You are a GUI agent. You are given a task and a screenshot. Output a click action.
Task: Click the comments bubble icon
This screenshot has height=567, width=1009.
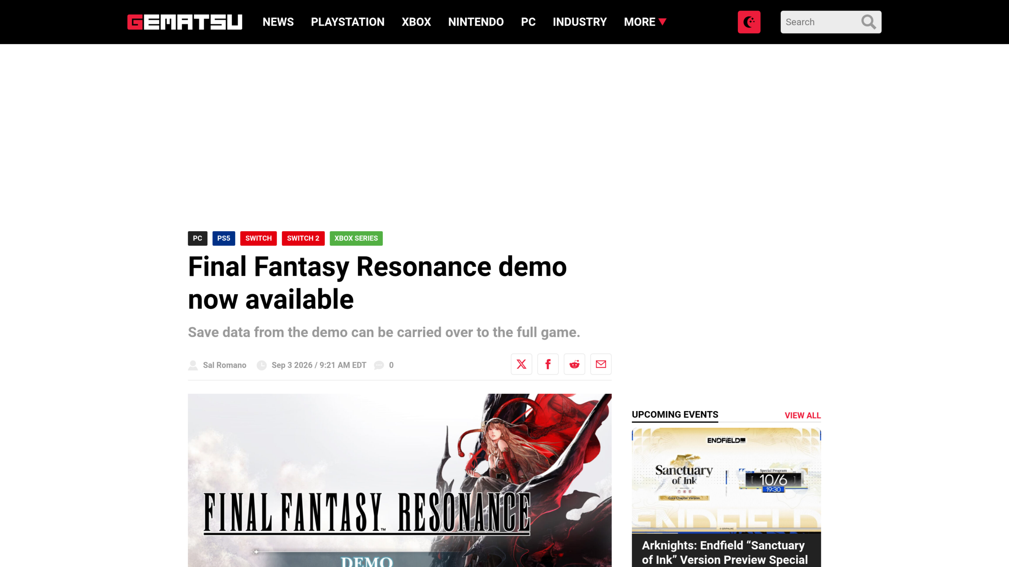pos(379,365)
